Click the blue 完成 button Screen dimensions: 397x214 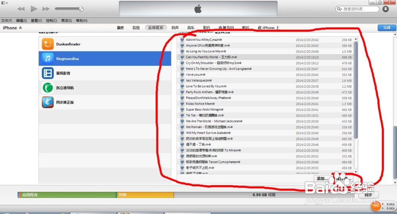pyautogui.click(x=387, y=27)
